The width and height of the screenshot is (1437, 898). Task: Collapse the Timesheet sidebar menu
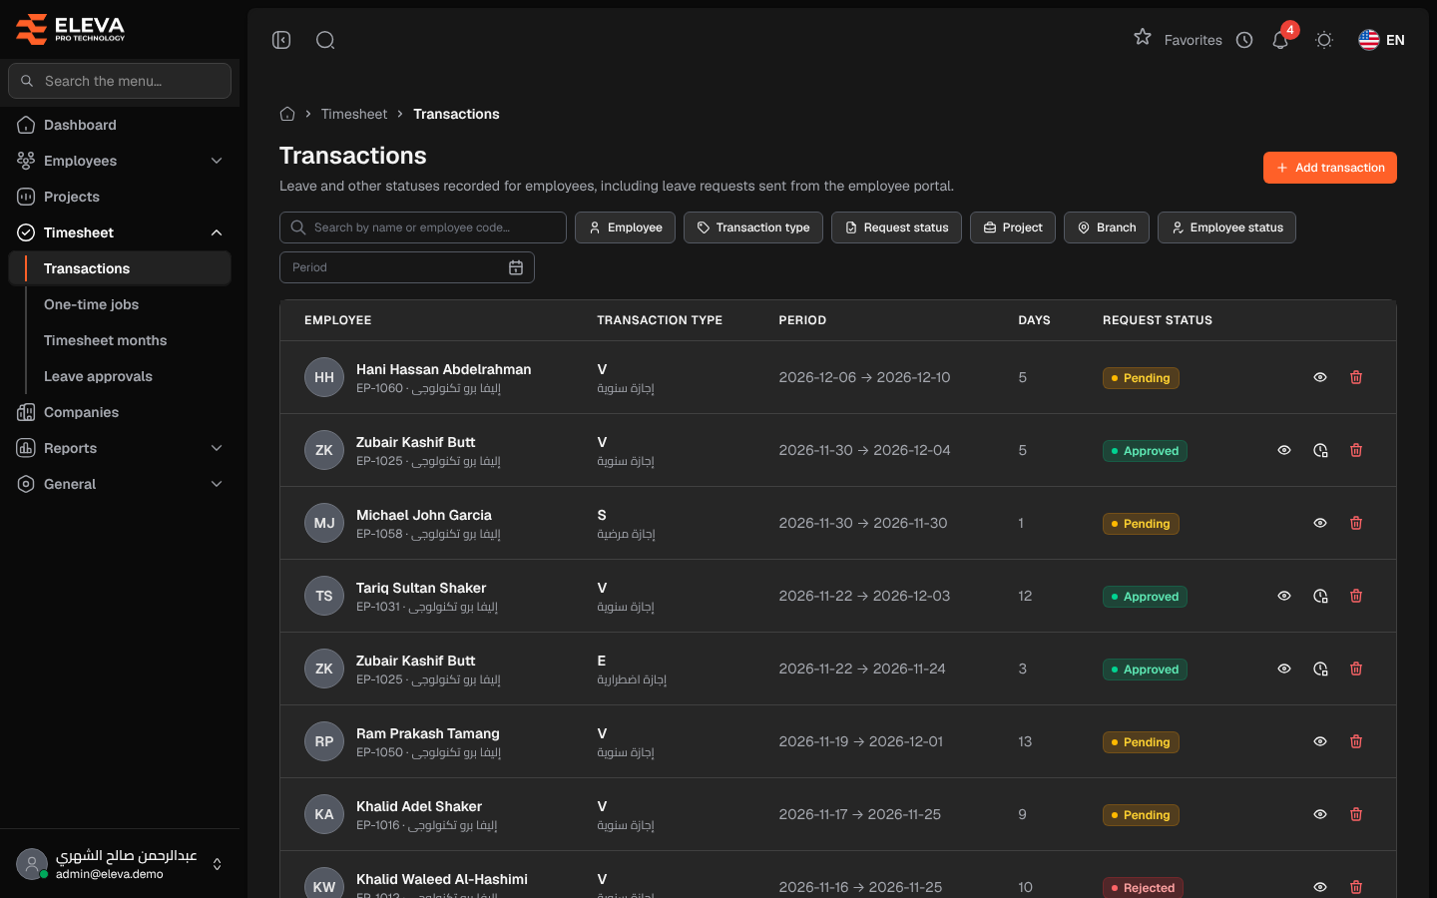[x=120, y=232]
